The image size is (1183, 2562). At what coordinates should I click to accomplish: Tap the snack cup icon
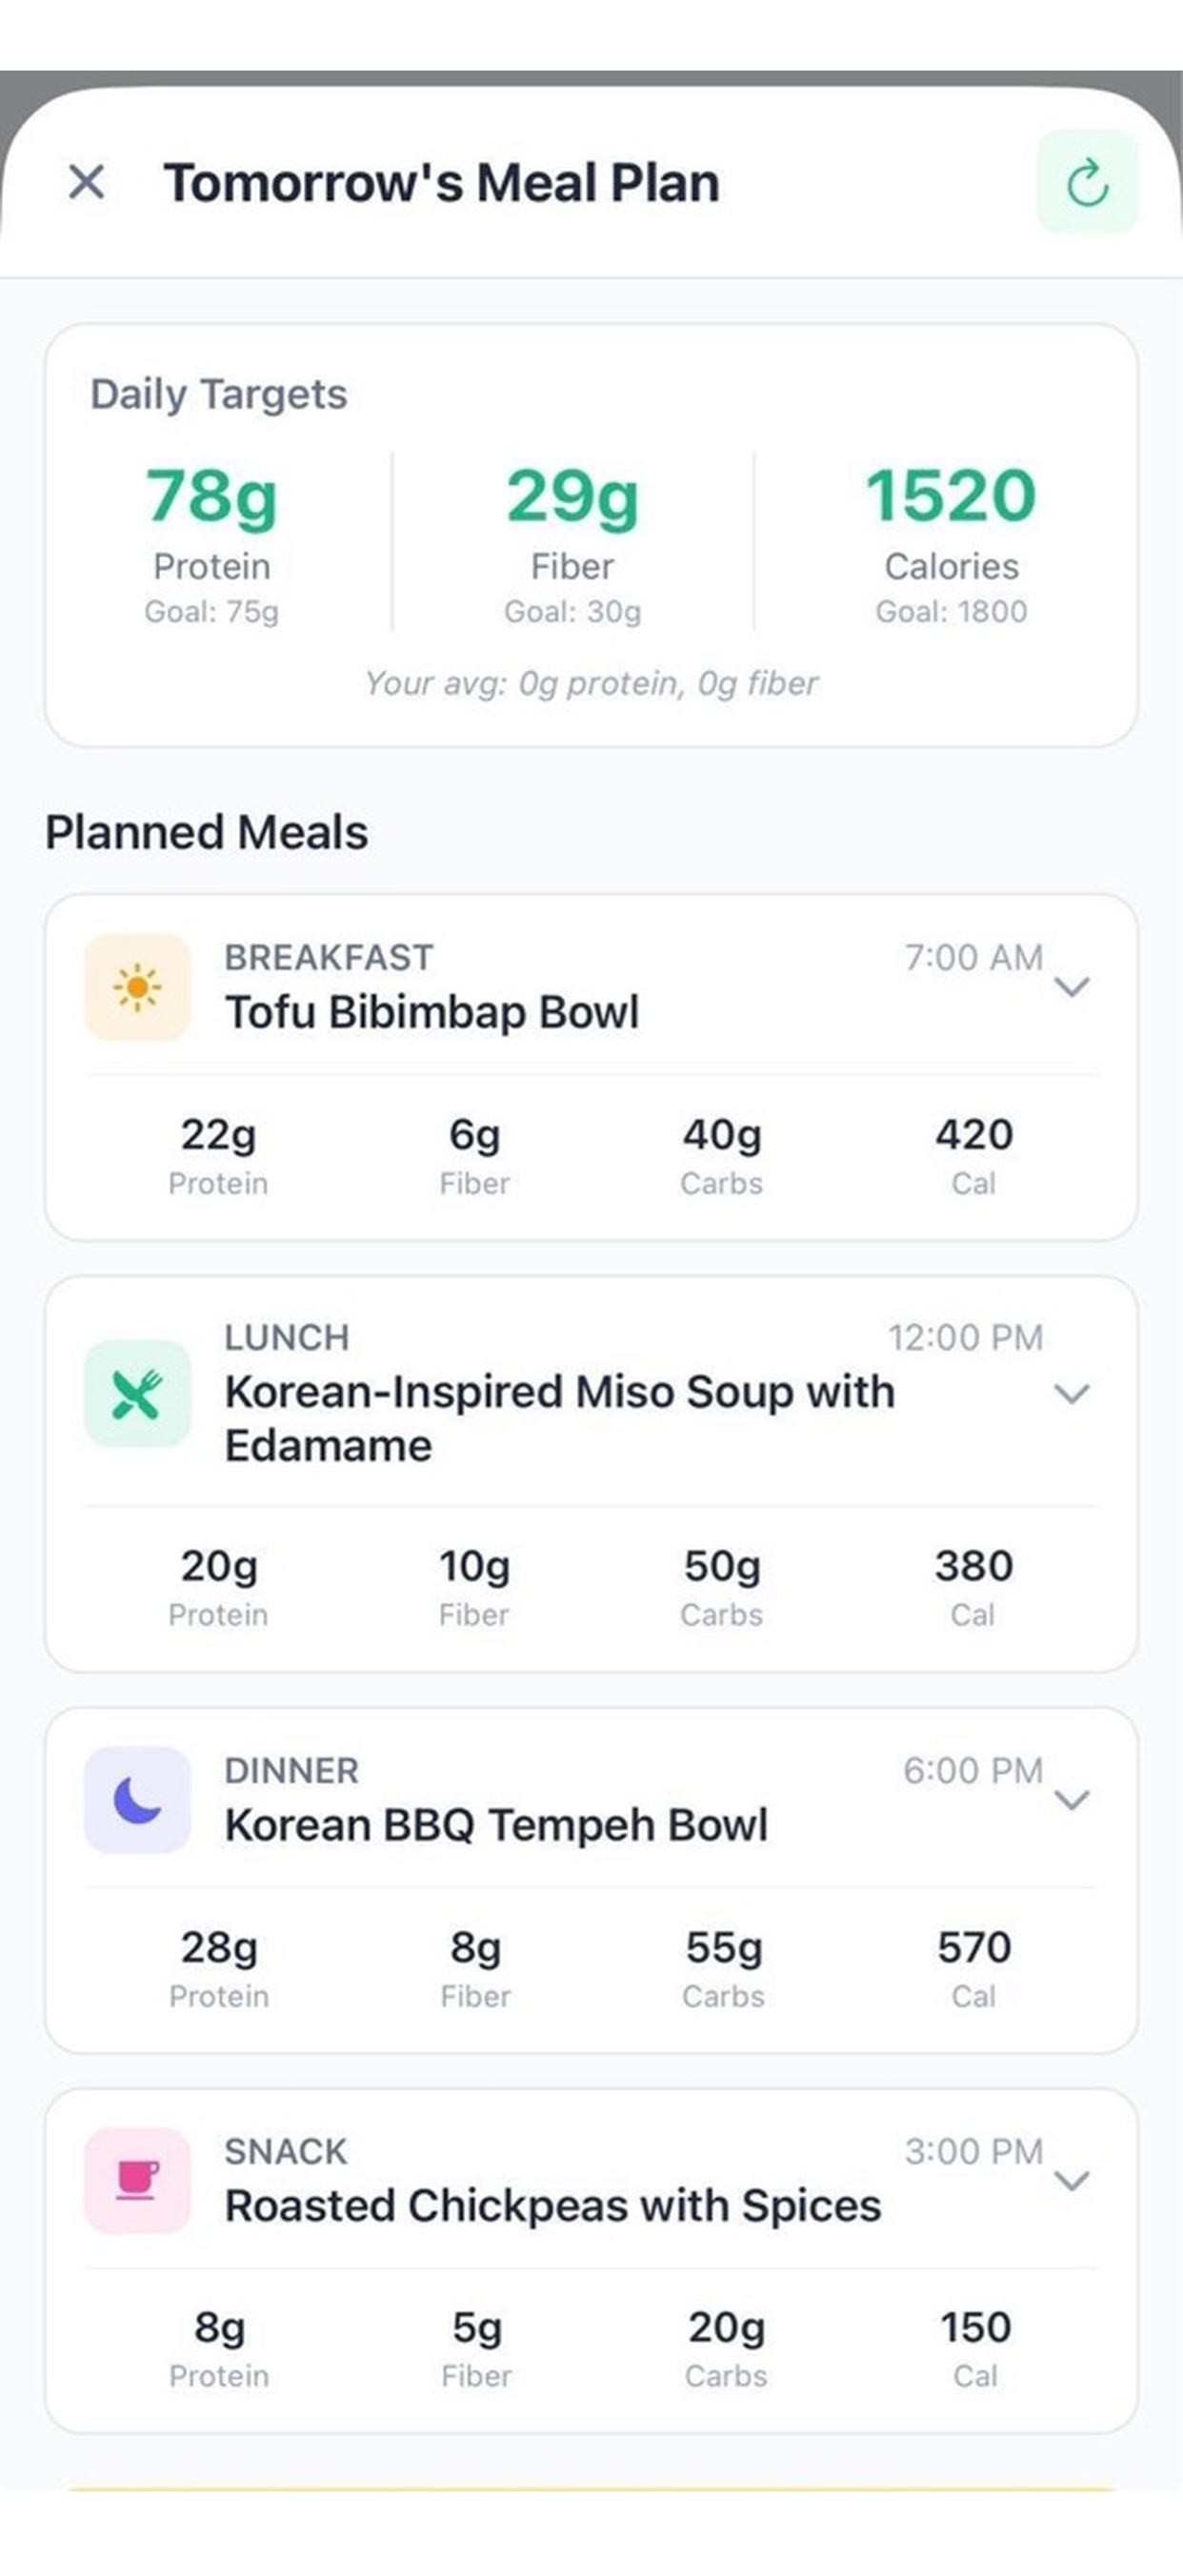pyautogui.click(x=137, y=2180)
